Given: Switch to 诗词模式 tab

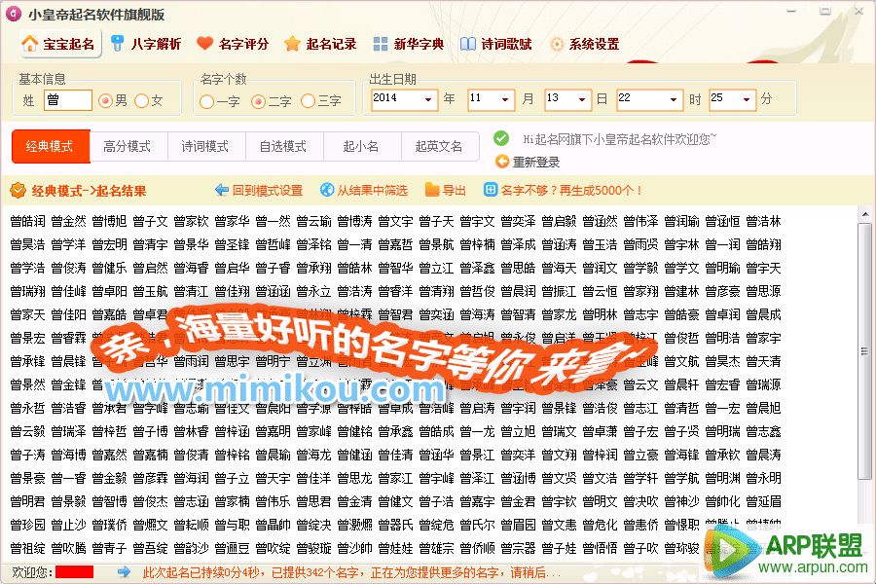Looking at the screenshot, I should tap(205, 146).
